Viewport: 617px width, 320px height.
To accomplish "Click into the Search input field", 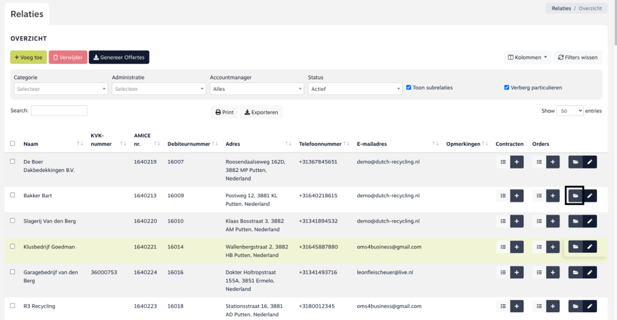I will coord(59,111).
